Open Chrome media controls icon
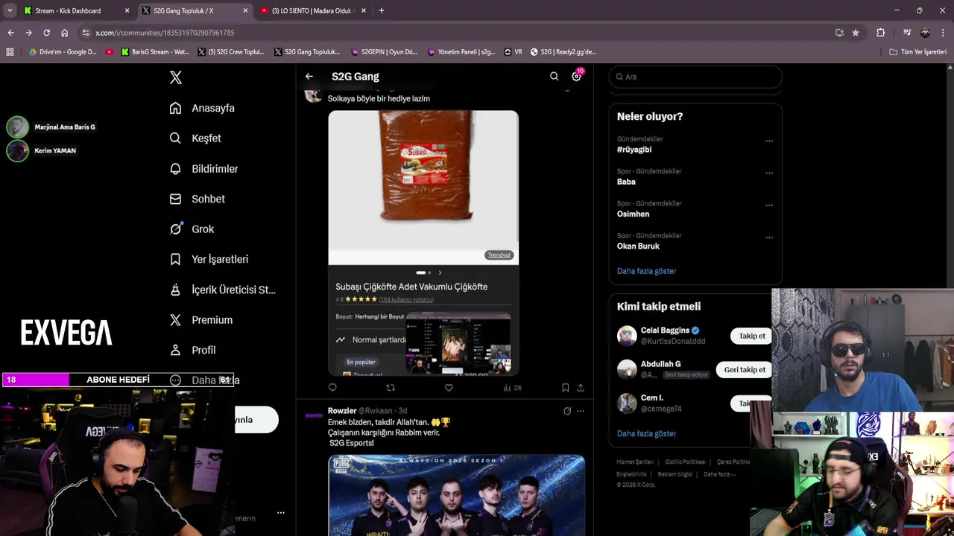The width and height of the screenshot is (954, 536). coord(907,33)
